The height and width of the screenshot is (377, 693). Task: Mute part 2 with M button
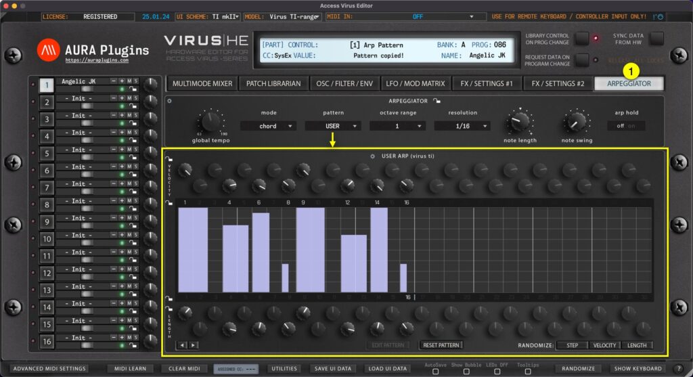pos(129,98)
